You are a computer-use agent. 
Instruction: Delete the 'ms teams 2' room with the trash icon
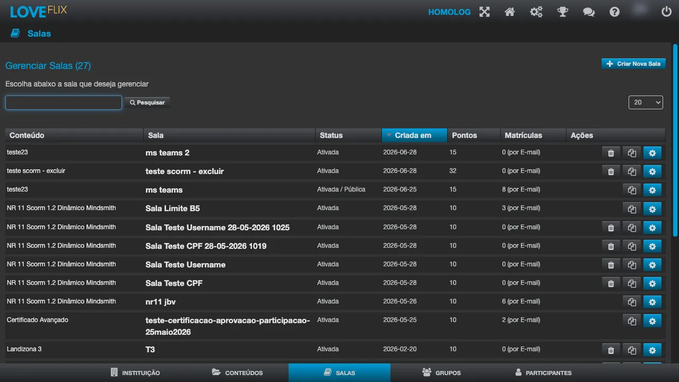pyautogui.click(x=611, y=153)
